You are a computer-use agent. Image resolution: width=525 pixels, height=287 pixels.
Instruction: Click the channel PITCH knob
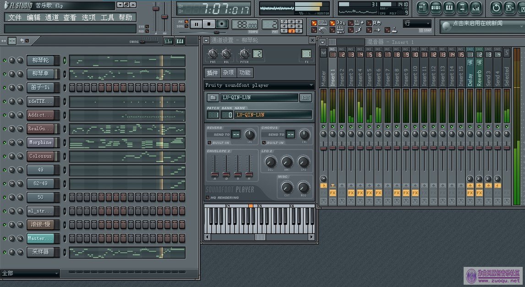pyautogui.click(x=244, y=54)
